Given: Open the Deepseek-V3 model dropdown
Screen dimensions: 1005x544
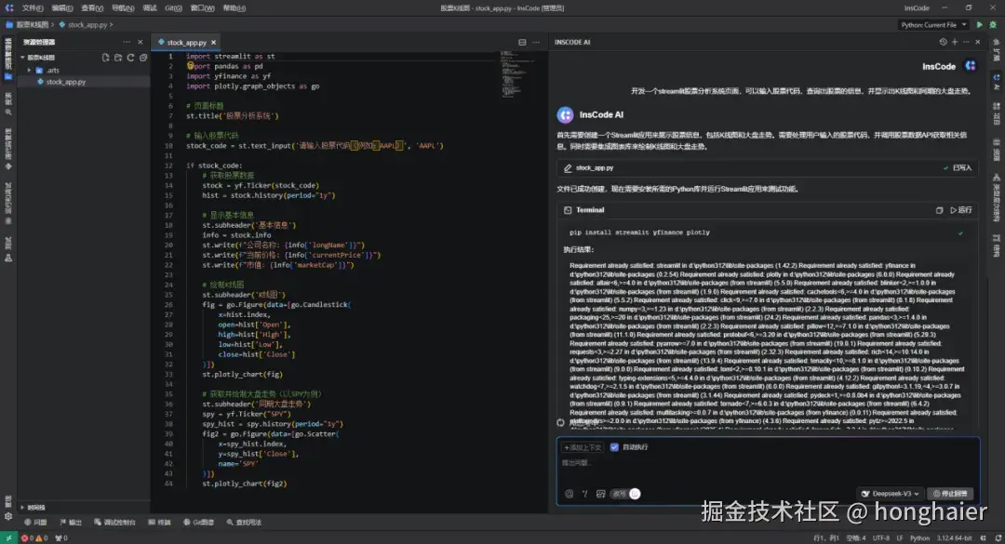Looking at the screenshot, I should pyautogui.click(x=891, y=494).
